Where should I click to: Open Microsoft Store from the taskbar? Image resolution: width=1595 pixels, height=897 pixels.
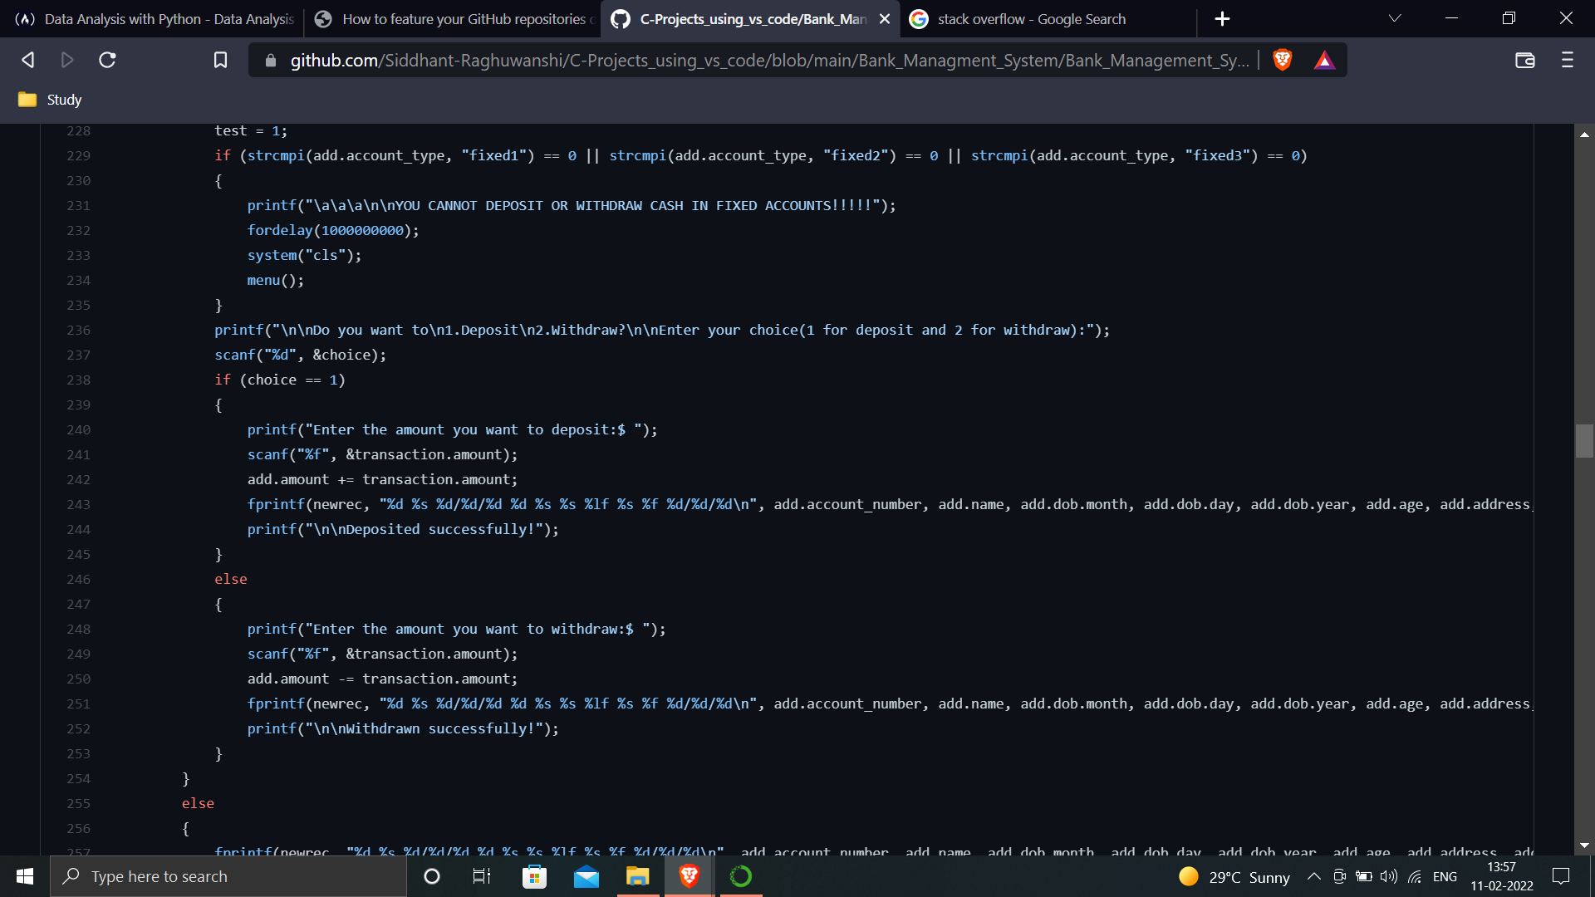pos(534,876)
